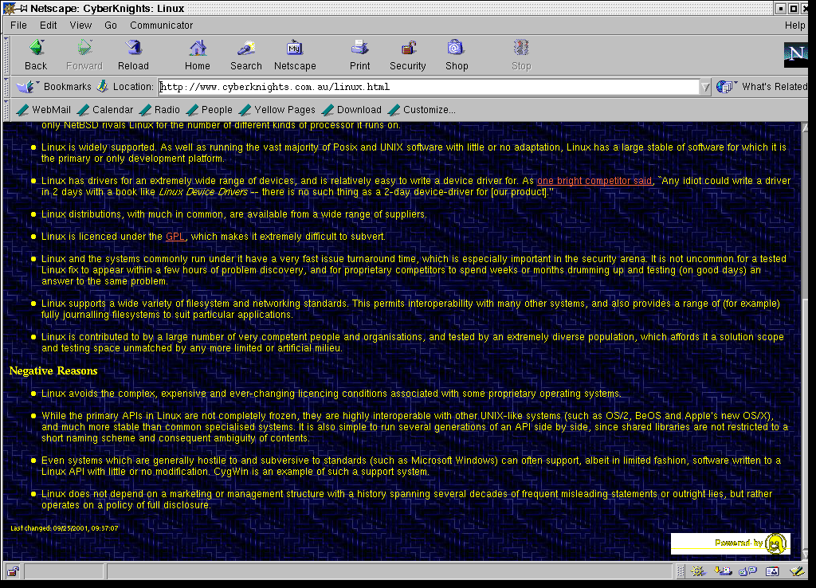This screenshot has width=816, height=588.
Task: Open the Edit menu
Action: (49, 25)
